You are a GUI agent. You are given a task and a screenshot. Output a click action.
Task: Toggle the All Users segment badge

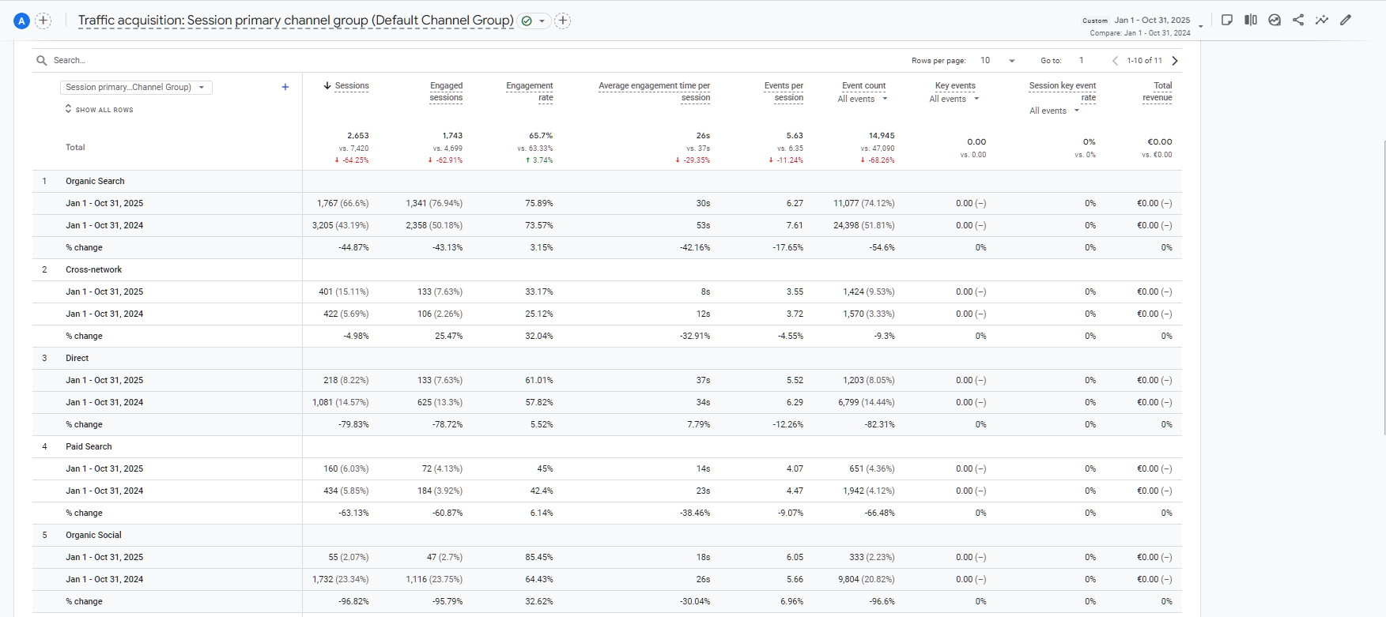(22, 21)
